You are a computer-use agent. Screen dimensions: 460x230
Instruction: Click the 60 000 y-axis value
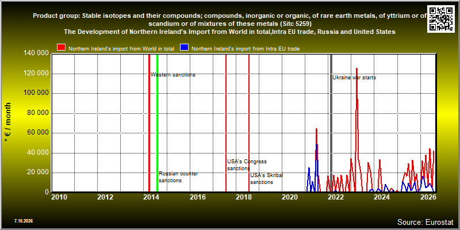pos(37,133)
